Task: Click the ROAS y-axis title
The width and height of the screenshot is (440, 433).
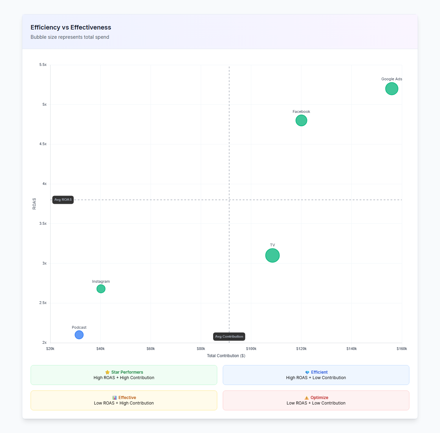Action: coord(34,204)
